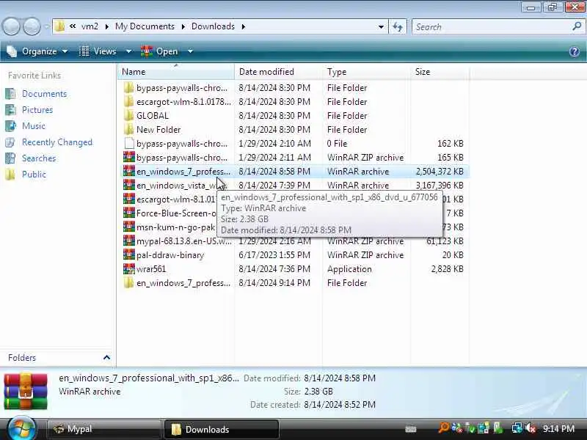Open the Public favorite link
Image resolution: width=587 pixels, height=440 pixels.
(x=34, y=175)
